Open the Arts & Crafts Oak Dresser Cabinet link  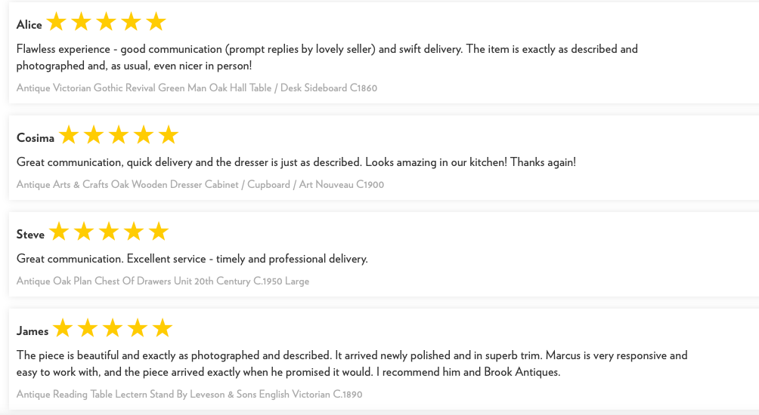(x=200, y=185)
